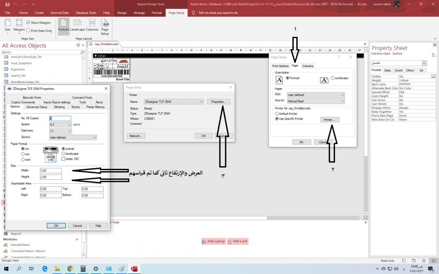Click Help in ZDesigner Properties
The width and height of the screenshot is (439, 274).
(98, 226)
